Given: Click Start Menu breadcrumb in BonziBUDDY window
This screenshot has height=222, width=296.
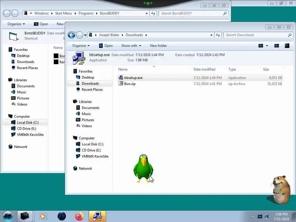Looking at the screenshot, I should tap(63, 13).
